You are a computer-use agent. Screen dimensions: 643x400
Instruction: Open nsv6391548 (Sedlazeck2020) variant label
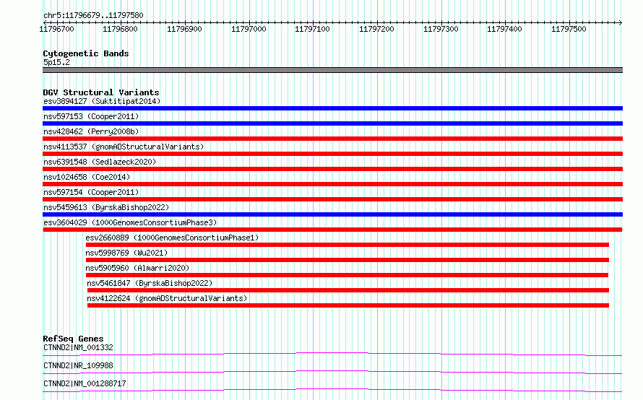click(100, 162)
